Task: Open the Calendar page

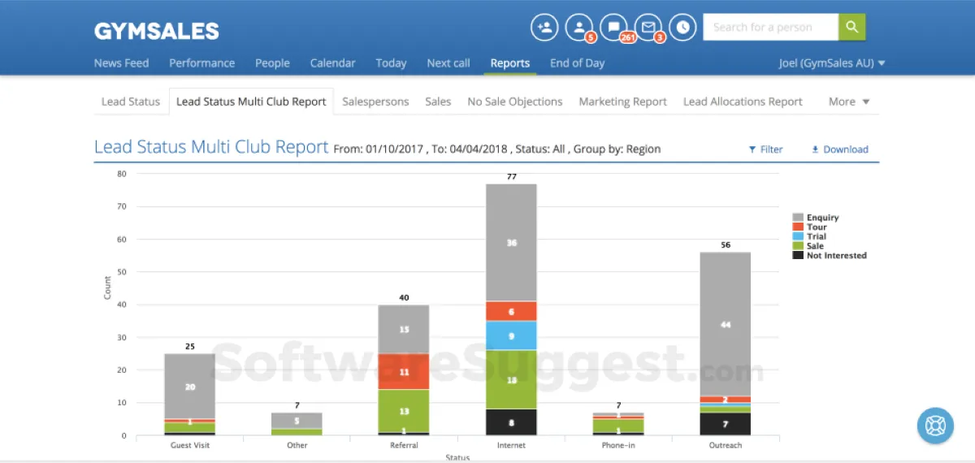Action: pyautogui.click(x=333, y=63)
